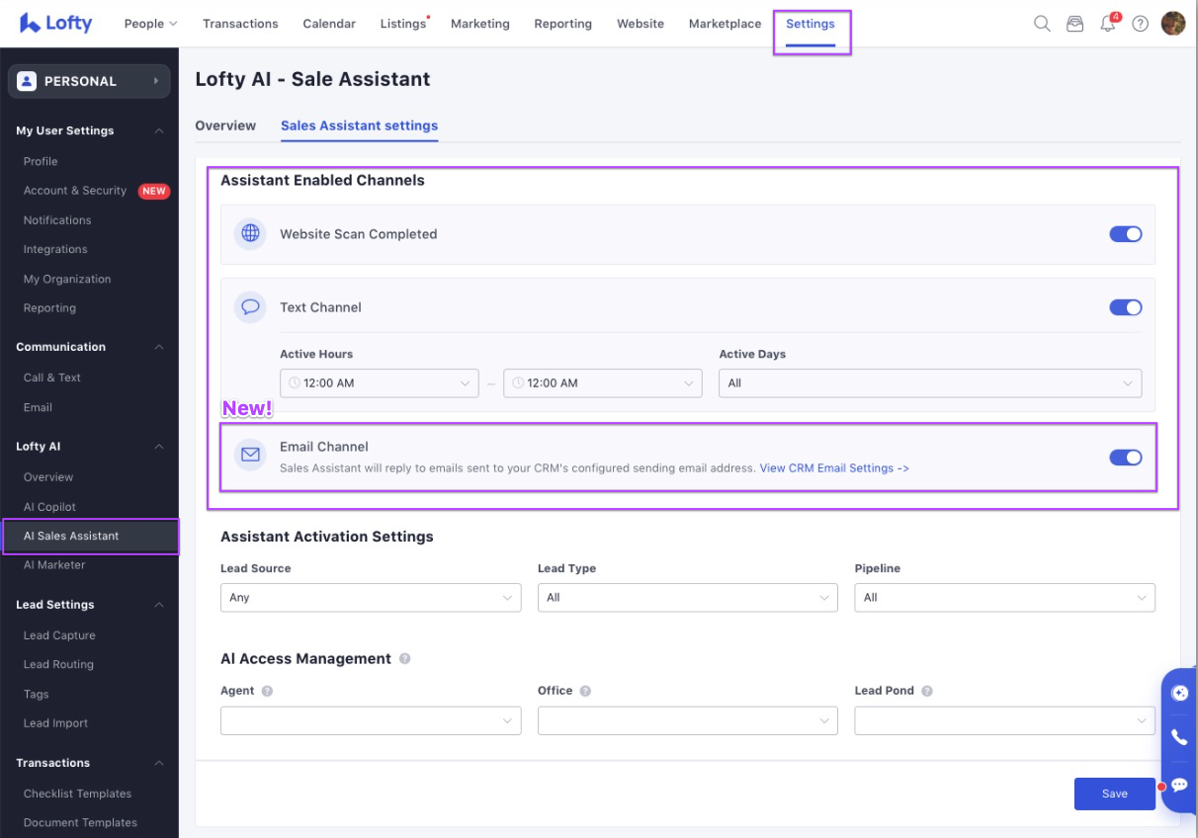Viewport: 1198px width, 838px height.
Task: Switch to the Overview tab
Action: click(225, 126)
